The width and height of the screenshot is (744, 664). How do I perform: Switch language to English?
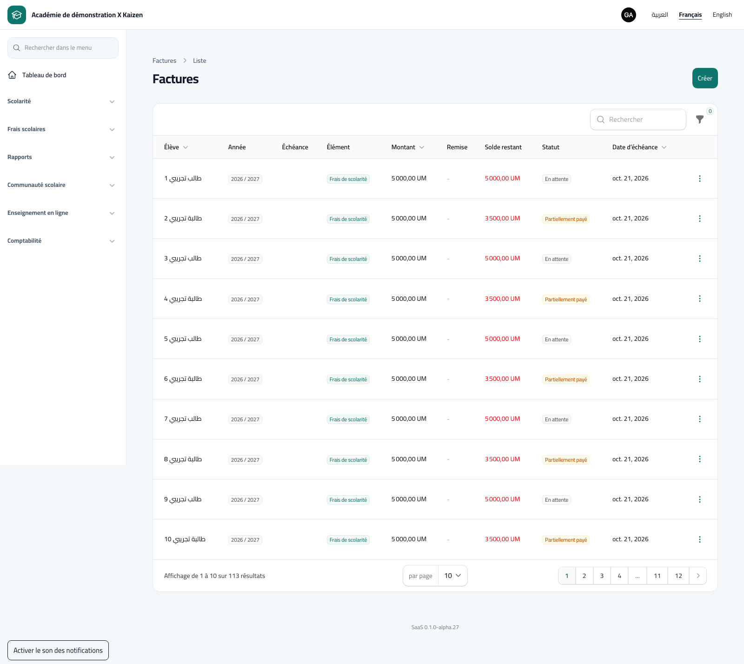coord(722,15)
